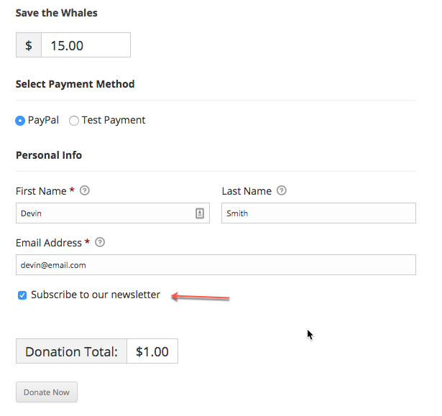Open the contact autofill icon in First Name
Viewport: 442px width, 416px height.
coord(200,213)
